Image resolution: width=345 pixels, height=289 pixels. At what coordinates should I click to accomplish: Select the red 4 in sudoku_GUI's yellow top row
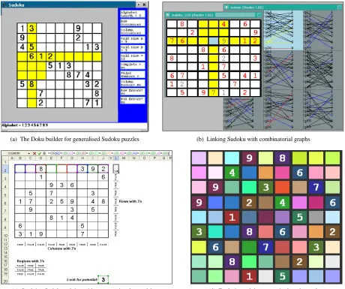pyautogui.click(x=223, y=24)
